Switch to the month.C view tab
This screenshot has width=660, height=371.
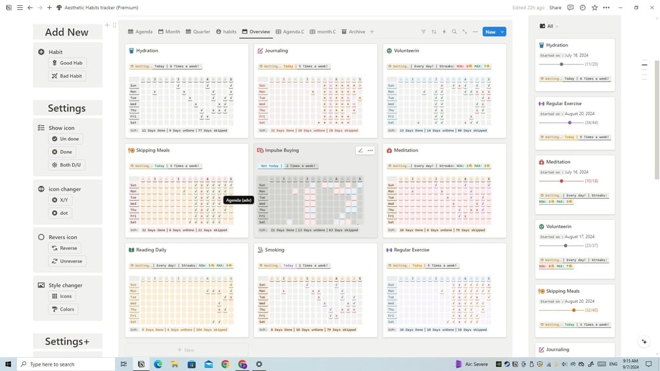[x=323, y=32]
